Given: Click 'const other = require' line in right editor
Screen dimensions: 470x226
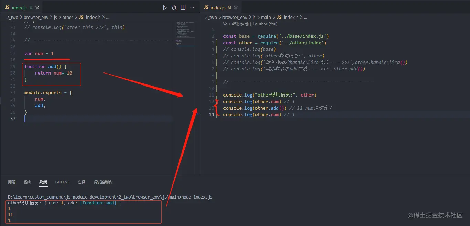Looking at the screenshot, I should (274, 43).
